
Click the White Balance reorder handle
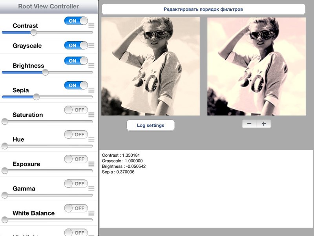tap(92, 213)
